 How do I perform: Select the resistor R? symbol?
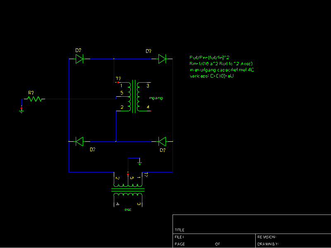[x=35, y=99]
